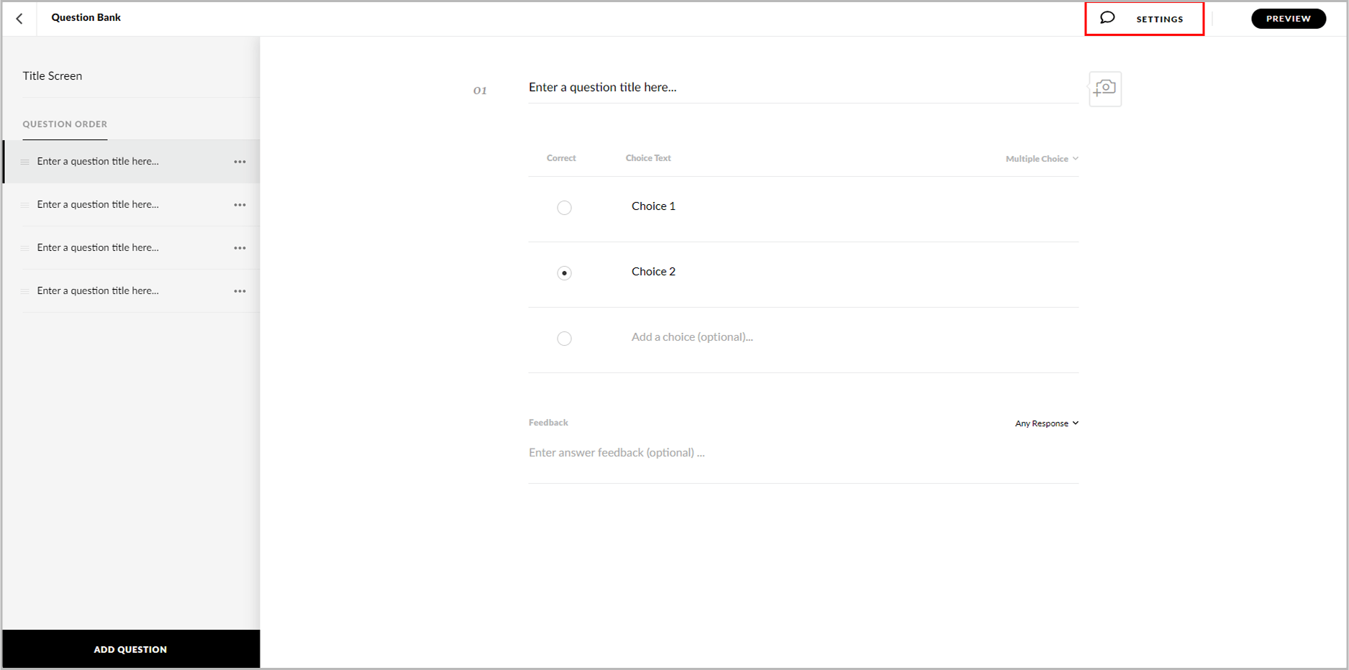1349x670 pixels.
Task: Add an image using the camera icon
Action: pos(1105,88)
